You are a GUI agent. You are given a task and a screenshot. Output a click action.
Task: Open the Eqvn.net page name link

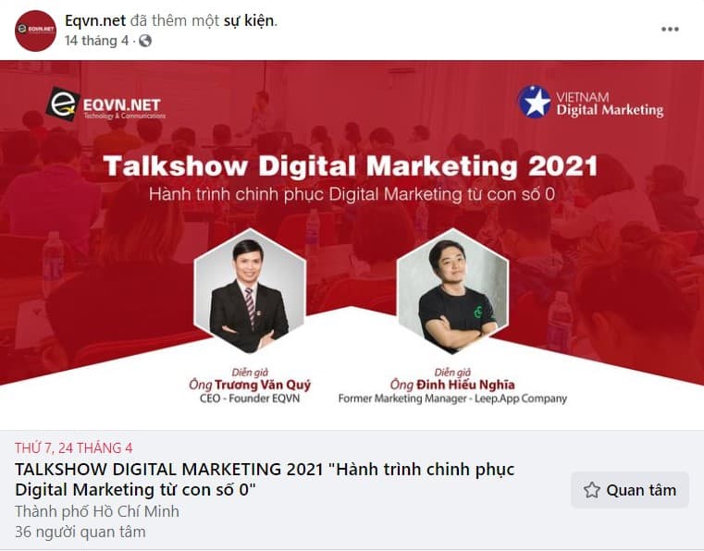pos(95,20)
